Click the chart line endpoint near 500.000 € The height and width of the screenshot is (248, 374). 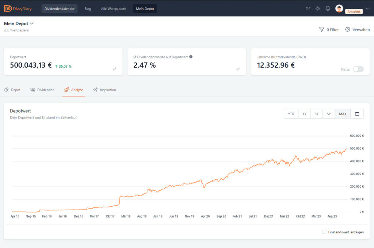pyautogui.click(x=346, y=149)
